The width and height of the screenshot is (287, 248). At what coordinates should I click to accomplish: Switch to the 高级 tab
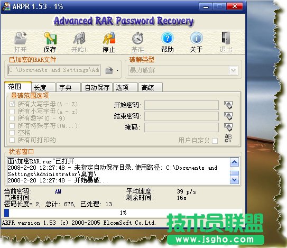[x=151, y=87]
